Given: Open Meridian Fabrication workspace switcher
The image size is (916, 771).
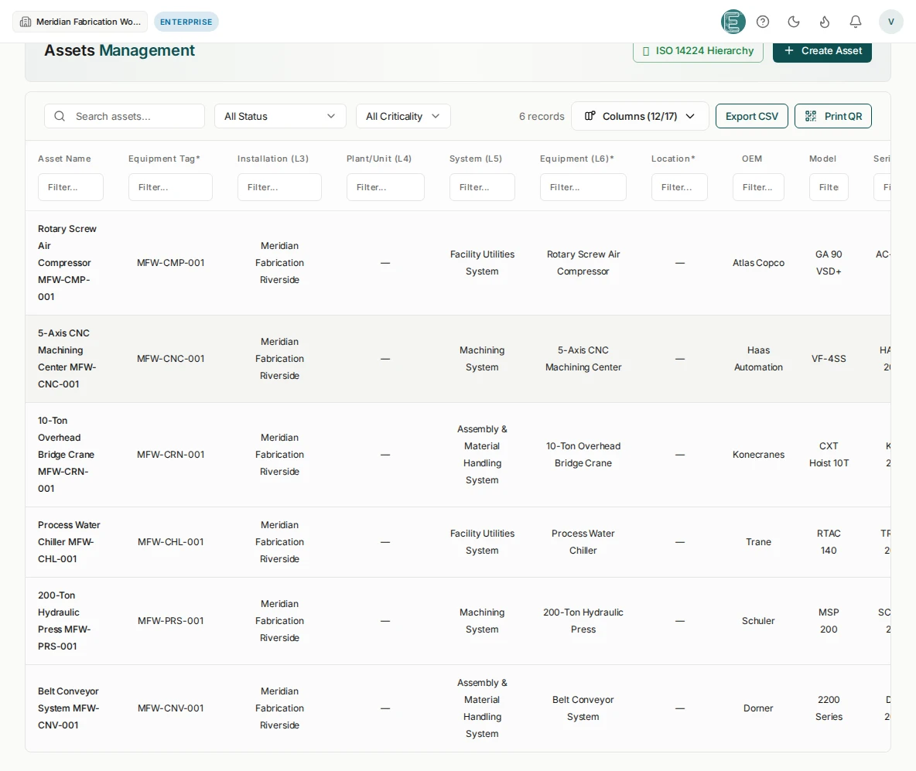Looking at the screenshot, I should click(80, 22).
